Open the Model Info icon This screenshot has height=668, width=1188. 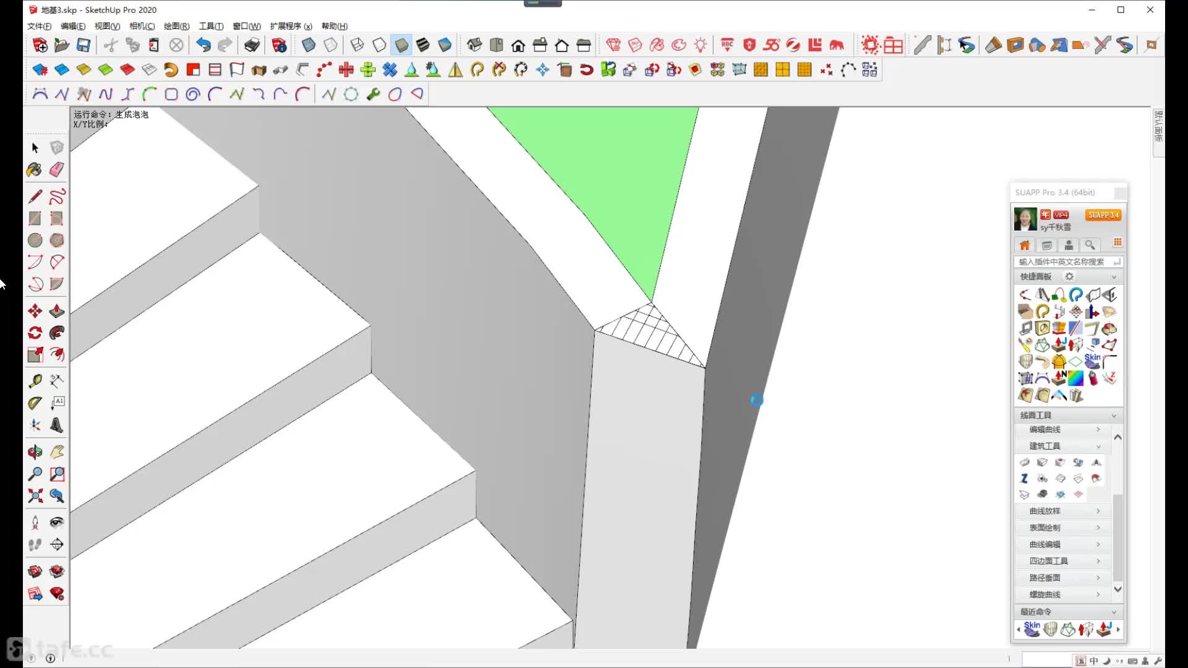click(x=279, y=45)
